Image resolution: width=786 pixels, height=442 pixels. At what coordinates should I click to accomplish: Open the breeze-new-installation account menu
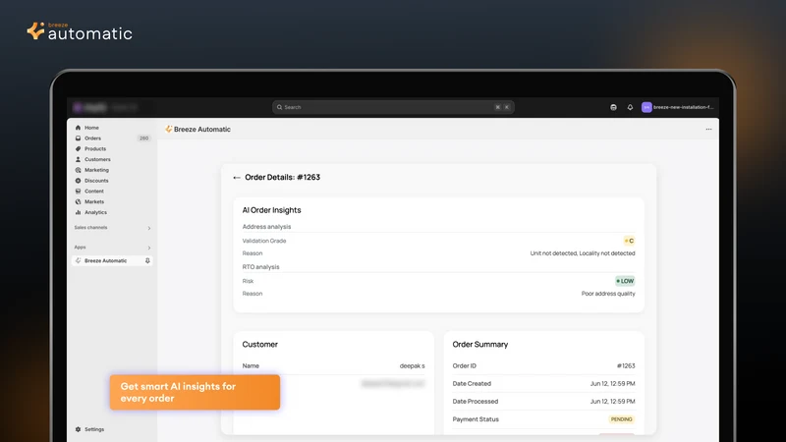[678, 107]
